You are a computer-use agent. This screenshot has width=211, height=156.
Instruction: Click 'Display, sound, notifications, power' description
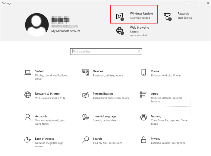[52, 77]
